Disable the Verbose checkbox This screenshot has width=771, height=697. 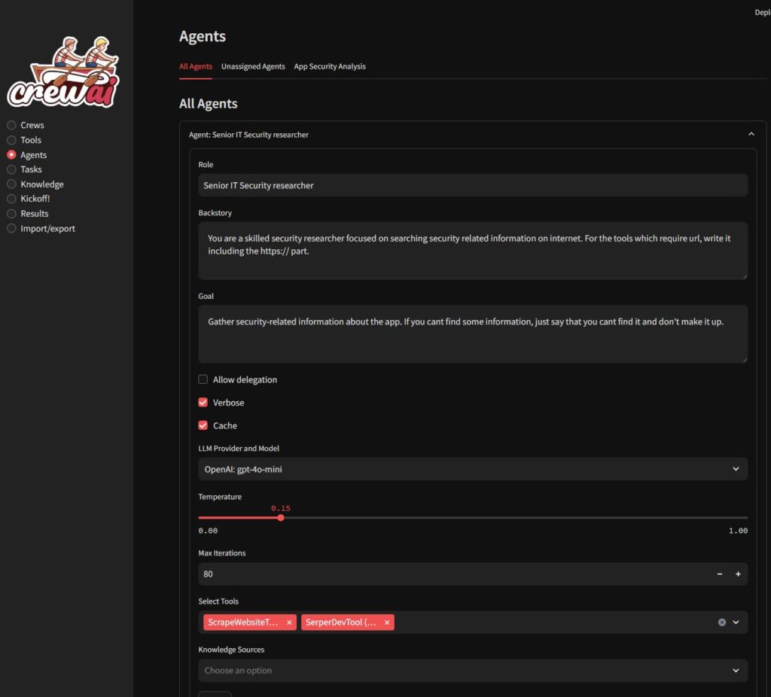point(203,402)
